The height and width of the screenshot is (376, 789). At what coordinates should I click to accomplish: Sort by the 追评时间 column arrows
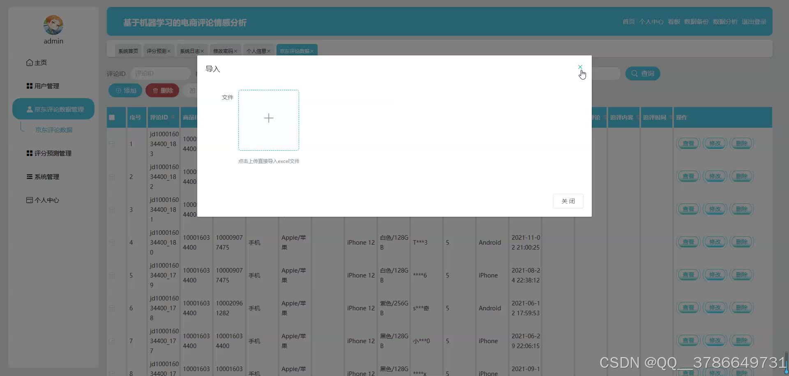[670, 117]
